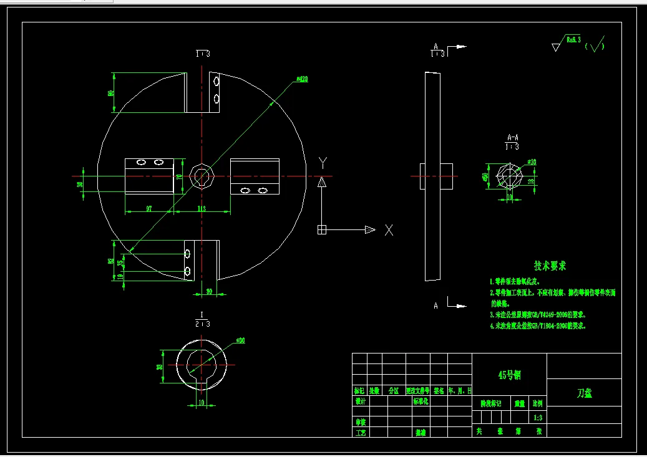Screen dimensions: 647x457
Task: Select the X axis arrow label
Action: point(389,230)
